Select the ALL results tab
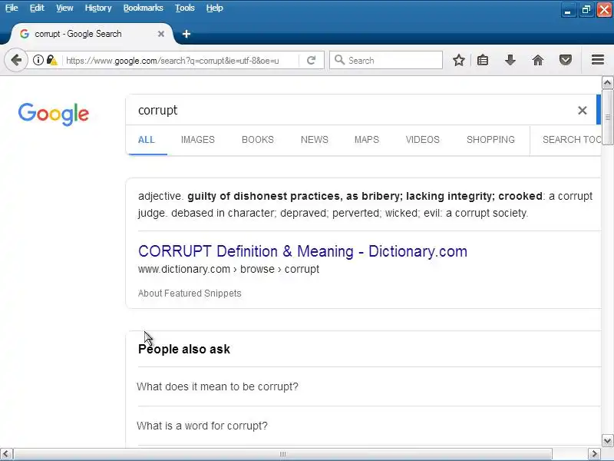Viewport: 614px width, 461px height. tap(147, 140)
